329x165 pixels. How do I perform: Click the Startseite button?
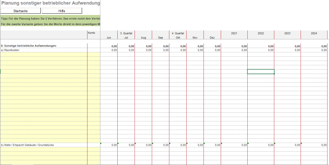tap(21, 11)
